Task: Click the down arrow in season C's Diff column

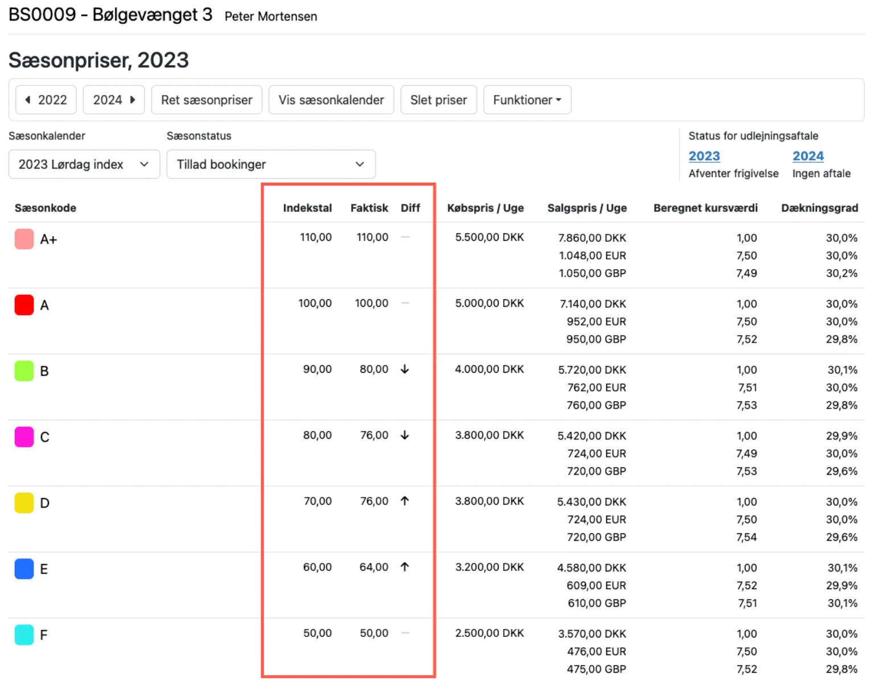Action: click(x=405, y=435)
